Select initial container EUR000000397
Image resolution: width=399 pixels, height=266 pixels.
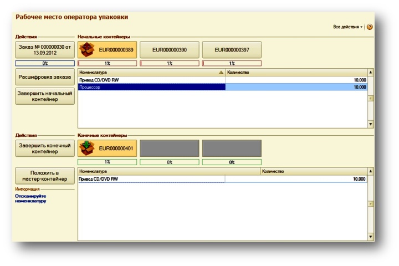tap(232, 50)
